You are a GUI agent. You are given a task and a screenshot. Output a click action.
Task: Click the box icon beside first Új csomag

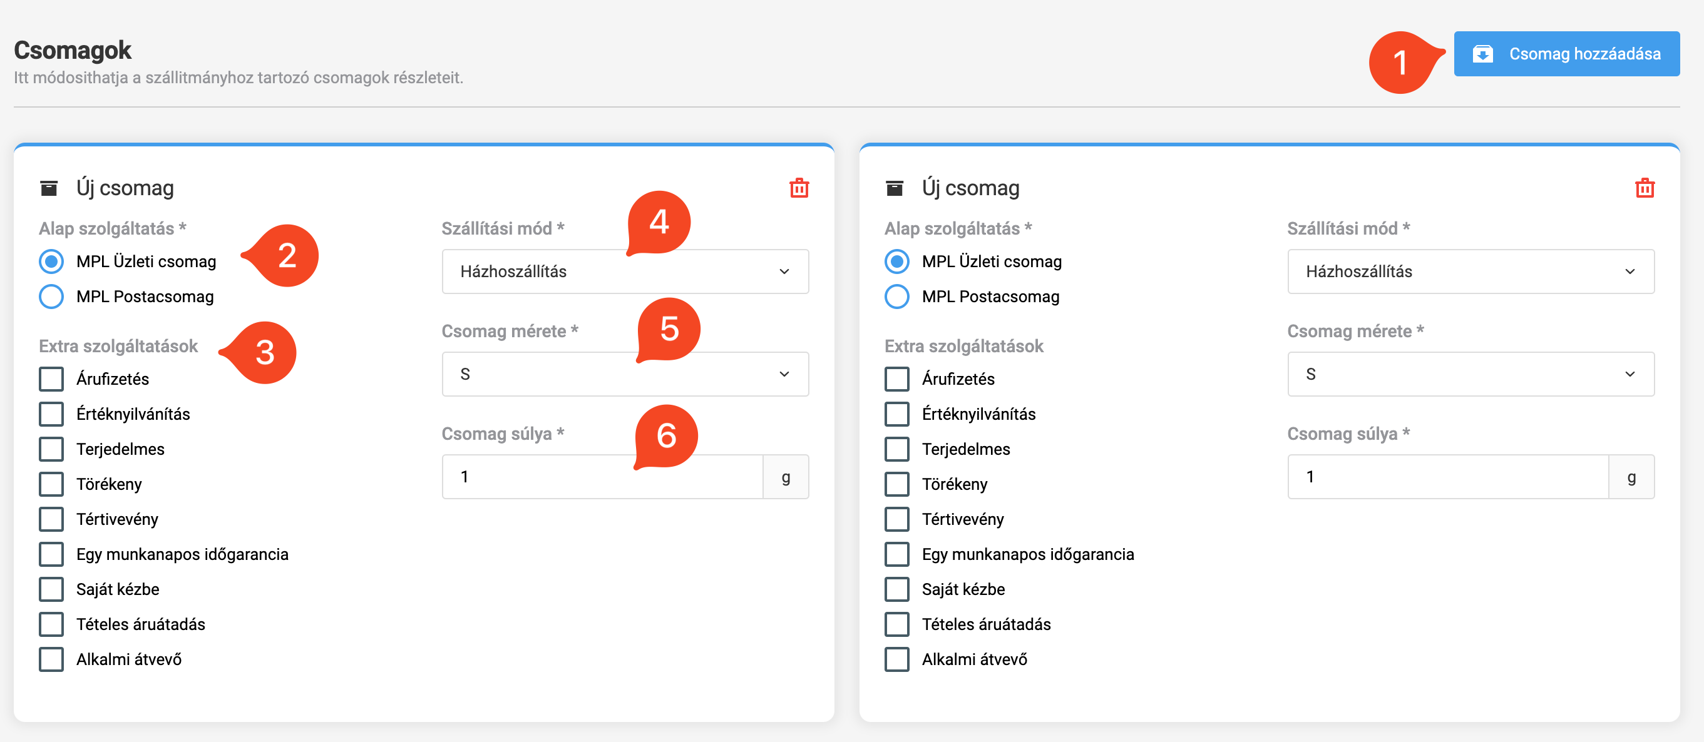point(49,188)
